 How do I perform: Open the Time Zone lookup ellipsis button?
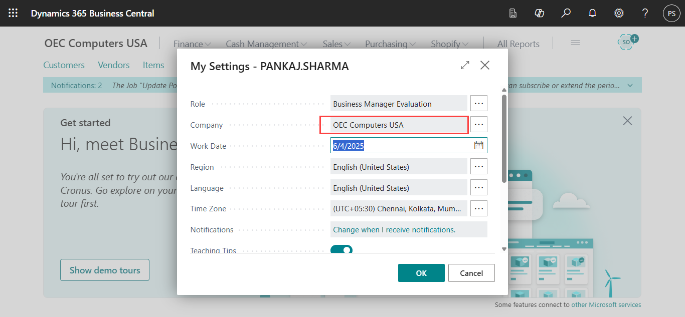click(478, 208)
